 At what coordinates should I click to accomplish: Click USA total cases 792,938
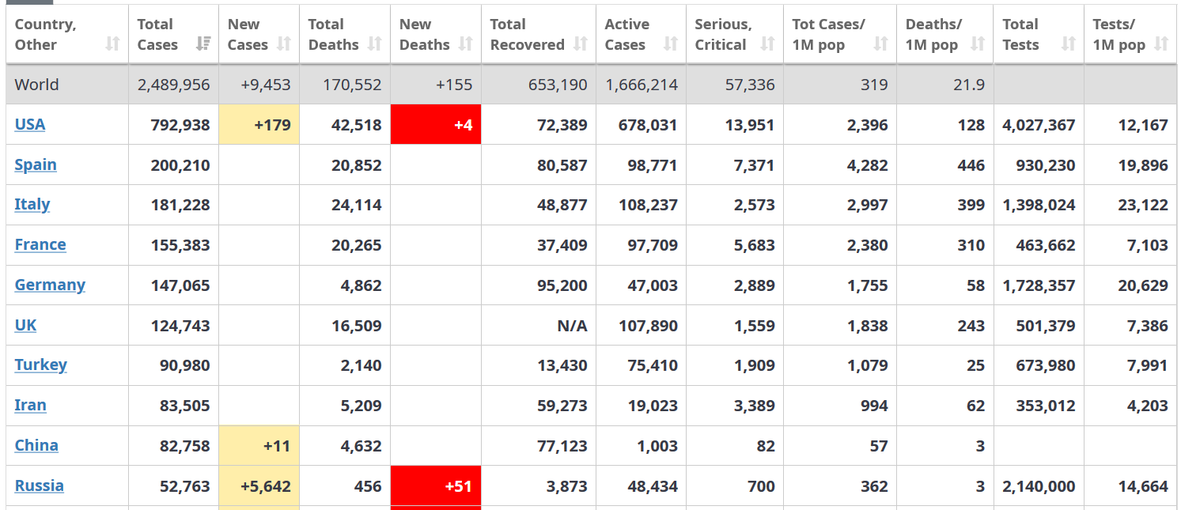(180, 125)
